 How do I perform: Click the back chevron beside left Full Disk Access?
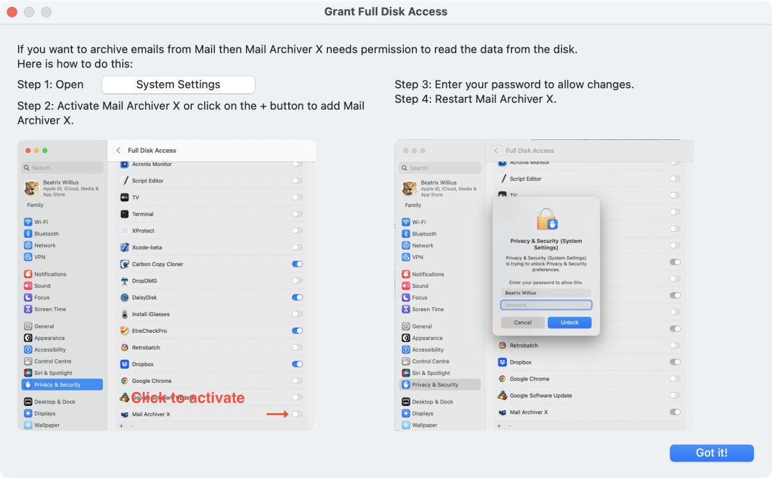[x=118, y=150]
